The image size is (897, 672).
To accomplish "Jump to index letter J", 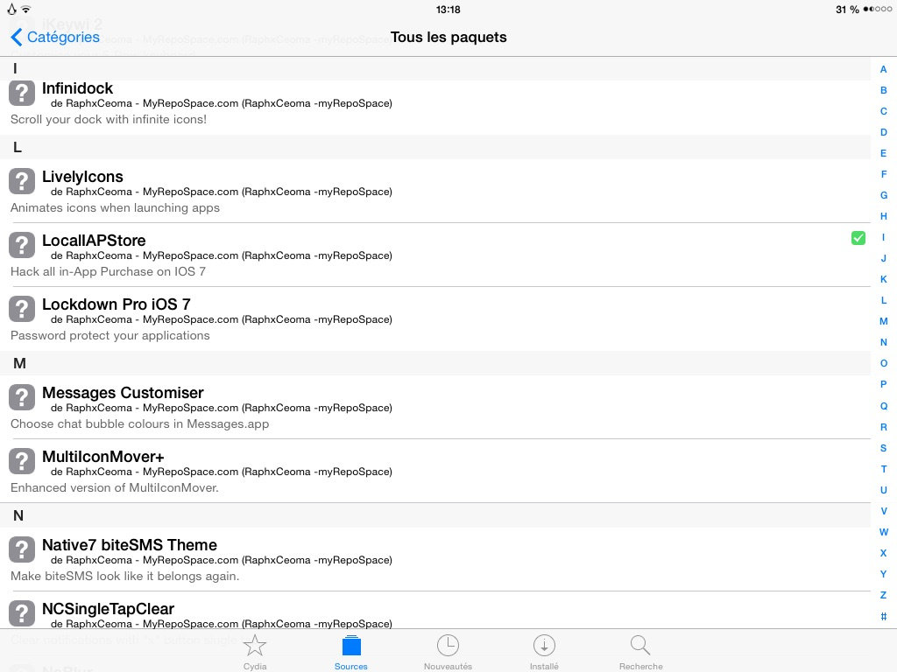I will [883, 258].
